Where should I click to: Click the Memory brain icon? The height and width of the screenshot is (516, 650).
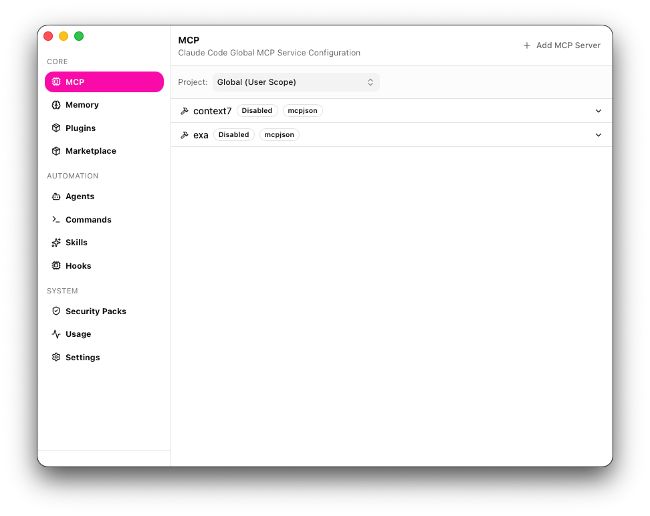point(56,105)
